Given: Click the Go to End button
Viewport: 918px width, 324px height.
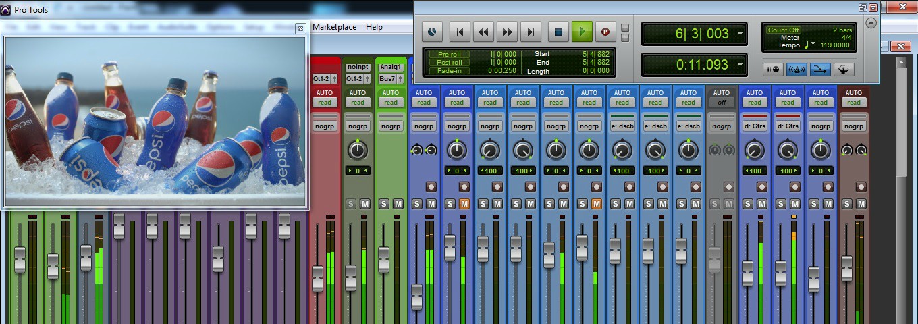Looking at the screenshot, I should (531, 31).
